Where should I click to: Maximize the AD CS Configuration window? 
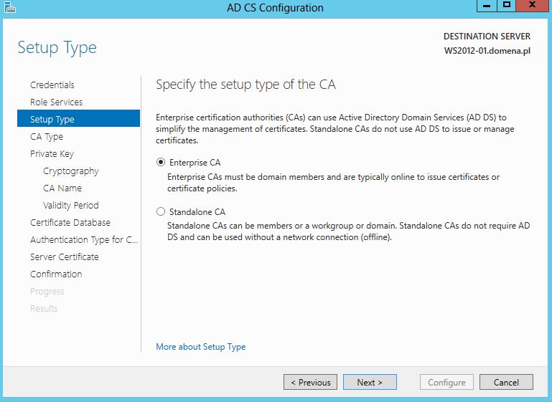(x=507, y=5)
